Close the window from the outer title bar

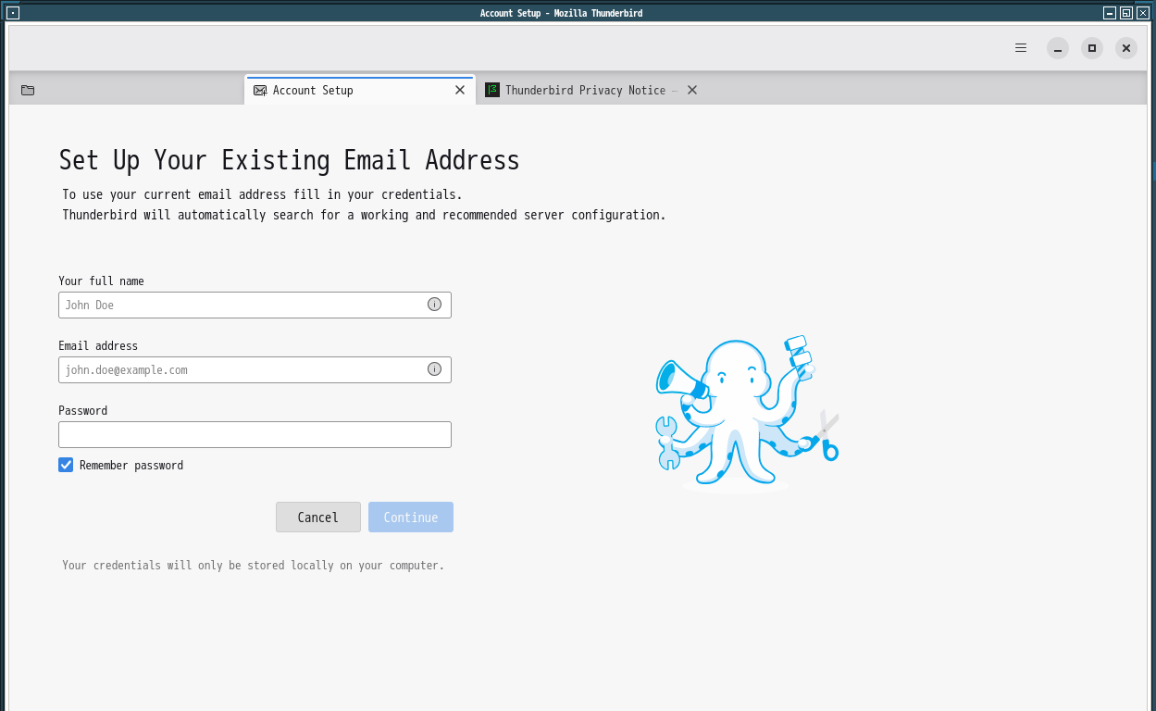tap(1143, 13)
